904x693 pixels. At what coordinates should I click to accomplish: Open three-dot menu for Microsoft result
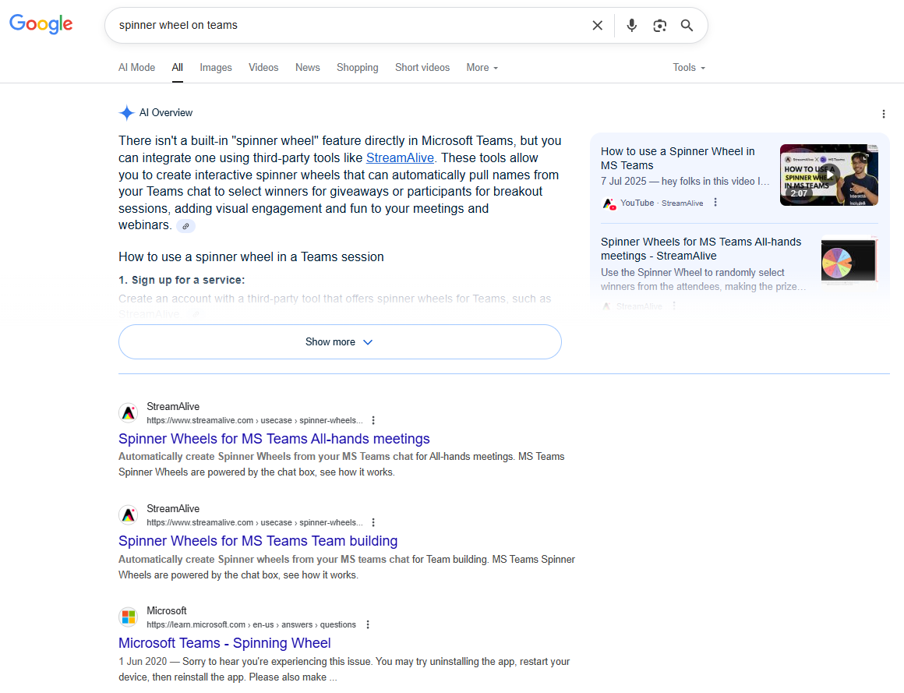pos(368,624)
